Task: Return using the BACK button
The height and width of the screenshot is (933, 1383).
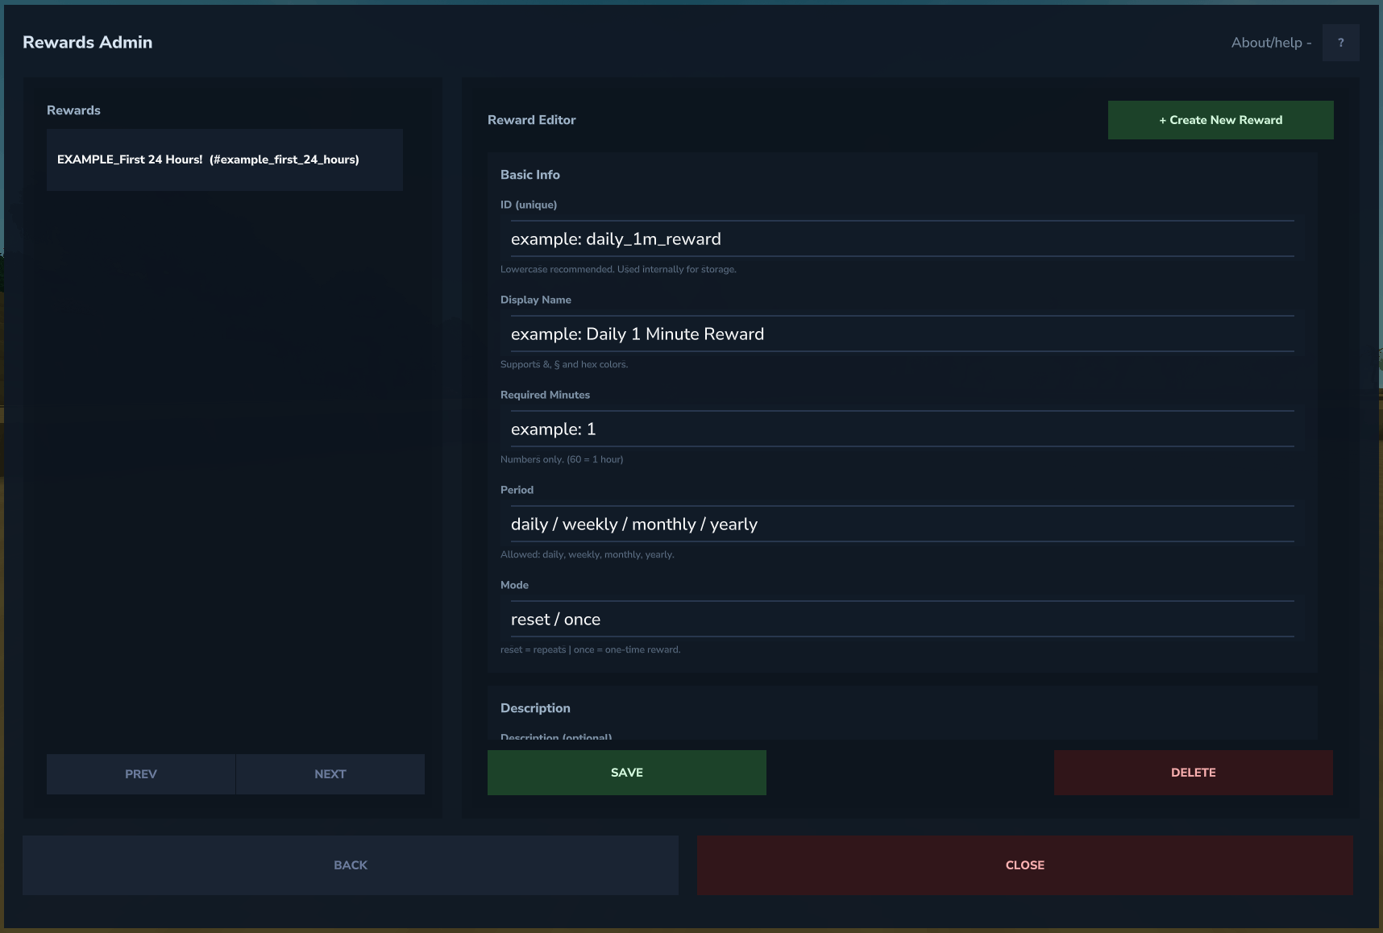Action: tap(350, 865)
